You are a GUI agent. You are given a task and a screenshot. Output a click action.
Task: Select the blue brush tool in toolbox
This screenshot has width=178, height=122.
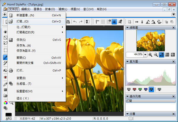pyautogui.click(x=5, y=57)
